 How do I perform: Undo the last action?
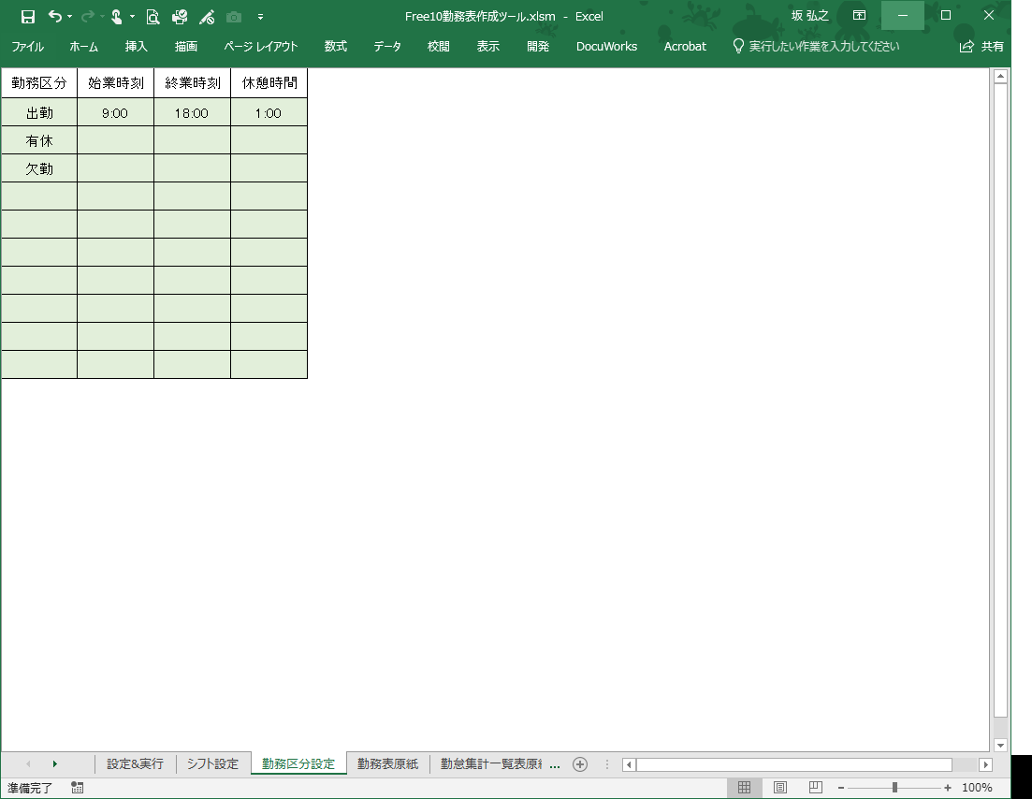[x=55, y=17]
